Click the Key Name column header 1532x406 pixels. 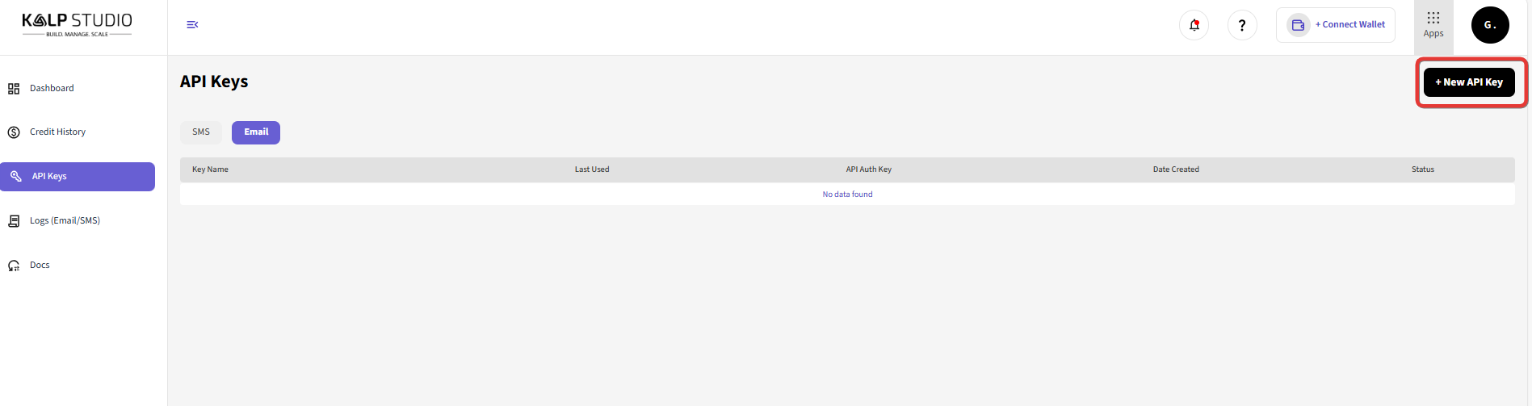pos(210,170)
